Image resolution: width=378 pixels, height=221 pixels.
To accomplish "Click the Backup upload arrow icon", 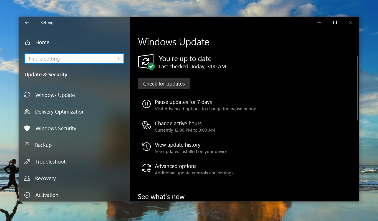I will [x=27, y=145].
